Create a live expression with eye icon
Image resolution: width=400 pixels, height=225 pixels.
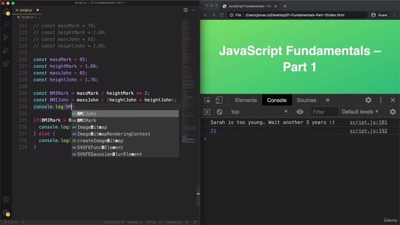pos(300,112)
